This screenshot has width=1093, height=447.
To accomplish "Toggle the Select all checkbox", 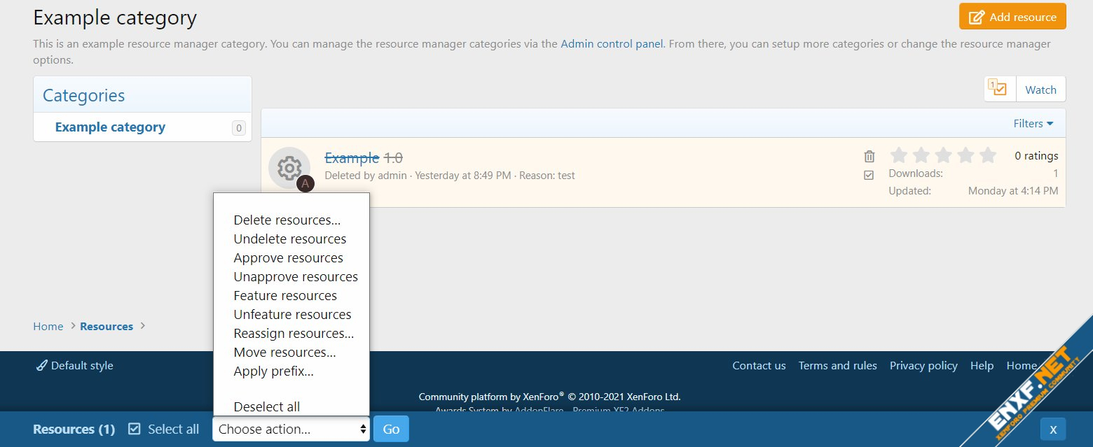I will tap(135, 429).
